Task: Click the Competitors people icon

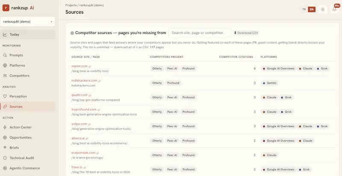Action: tap(5, 76)
